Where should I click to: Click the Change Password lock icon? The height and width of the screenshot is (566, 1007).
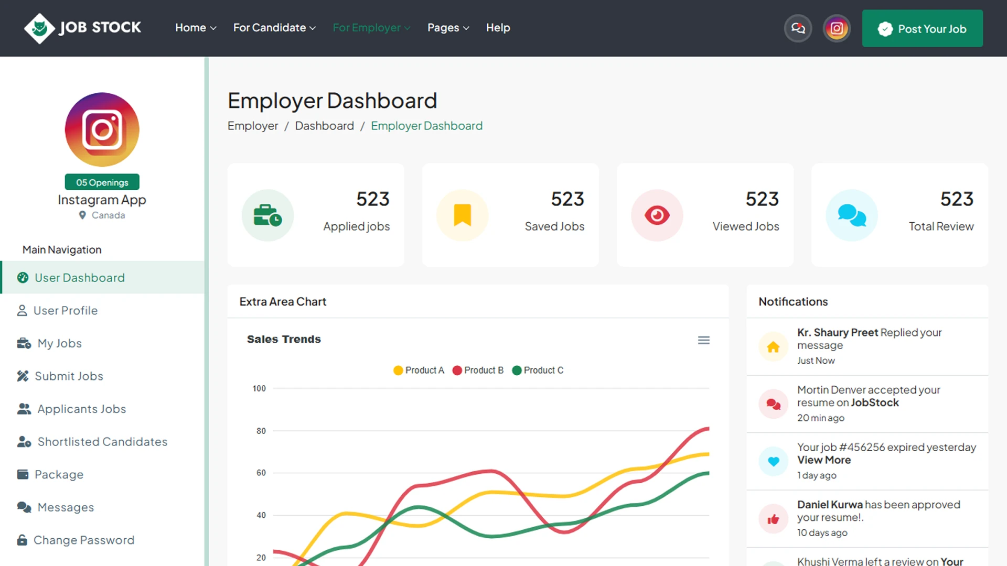click(x=22, y=540)
